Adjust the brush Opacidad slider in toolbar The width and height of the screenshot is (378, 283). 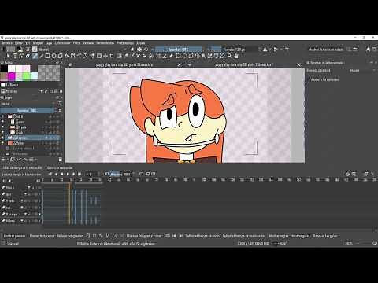(179, 50)
